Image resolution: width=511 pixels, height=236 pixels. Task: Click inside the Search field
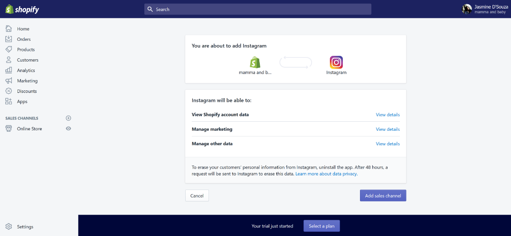[x=258, y=9]
